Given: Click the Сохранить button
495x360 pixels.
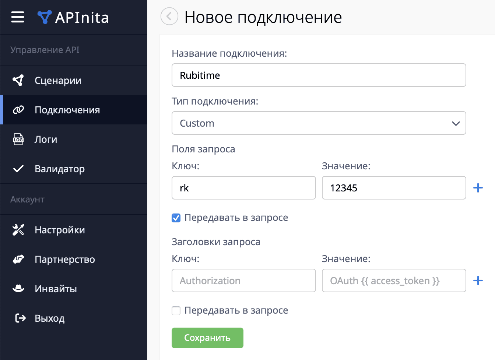Looking at the screenshot, I should [x=207, y=338].
